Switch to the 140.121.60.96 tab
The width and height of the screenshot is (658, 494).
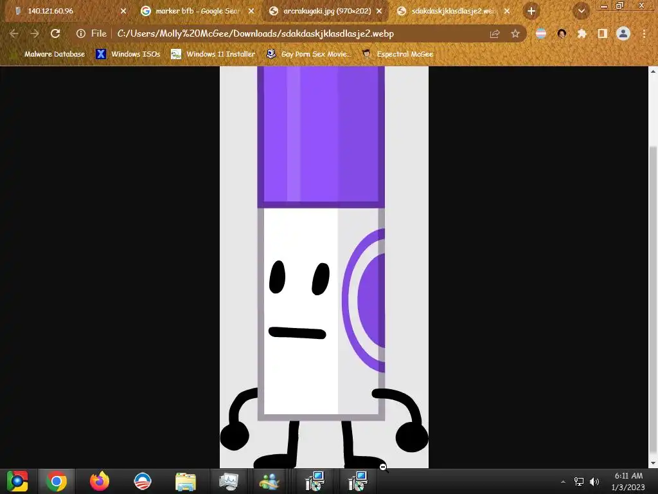68,11
